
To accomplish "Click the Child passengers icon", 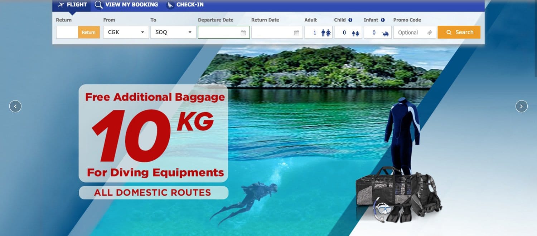I will [355, 33].
